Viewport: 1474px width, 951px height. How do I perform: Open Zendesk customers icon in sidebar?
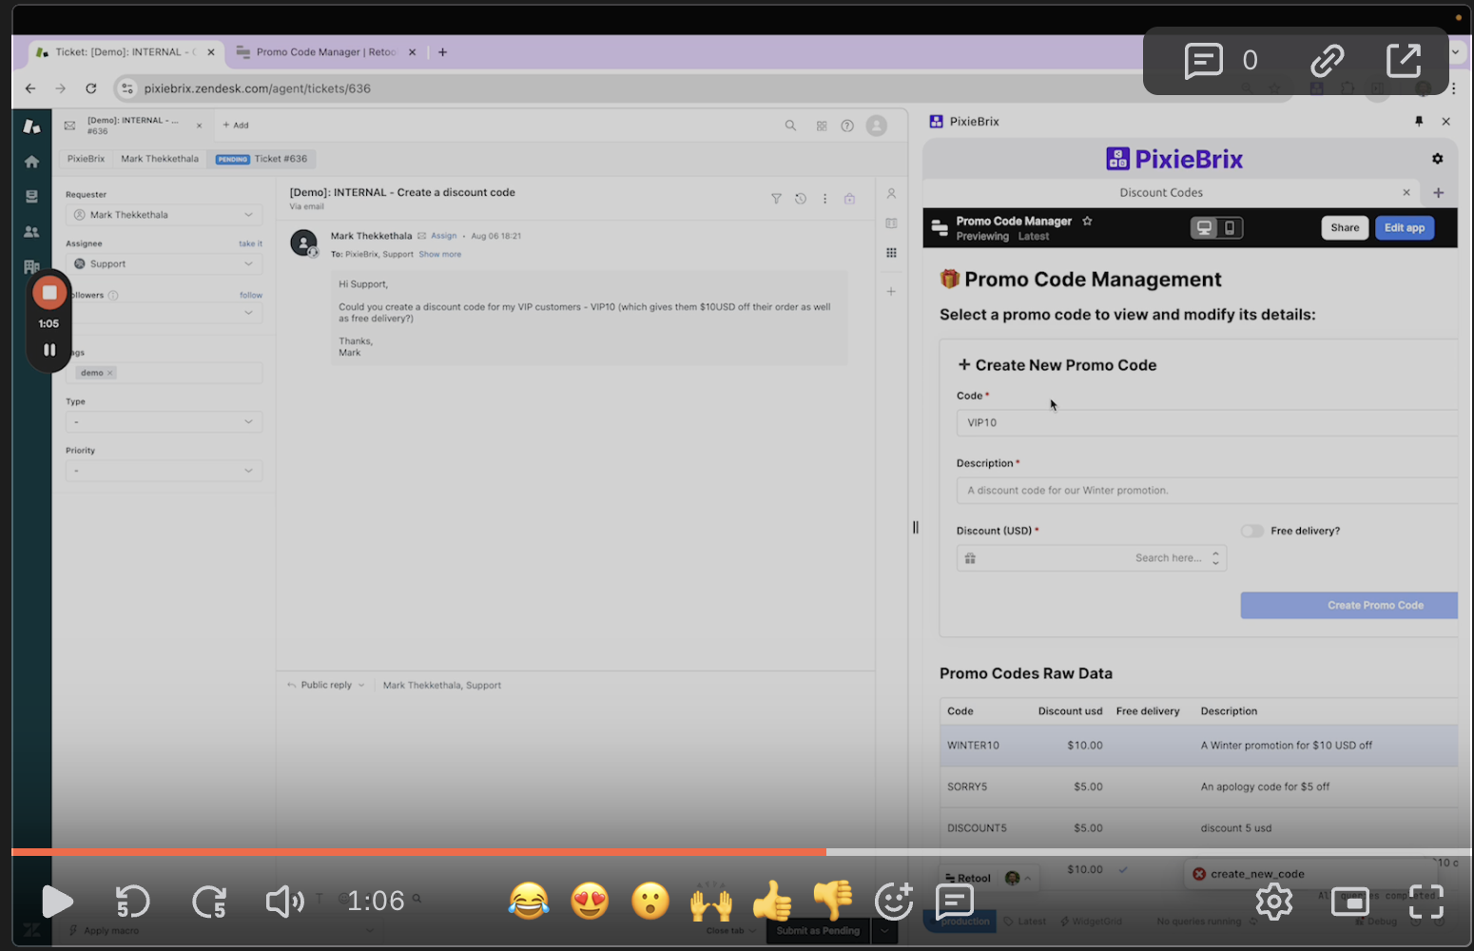coord(31,231)
